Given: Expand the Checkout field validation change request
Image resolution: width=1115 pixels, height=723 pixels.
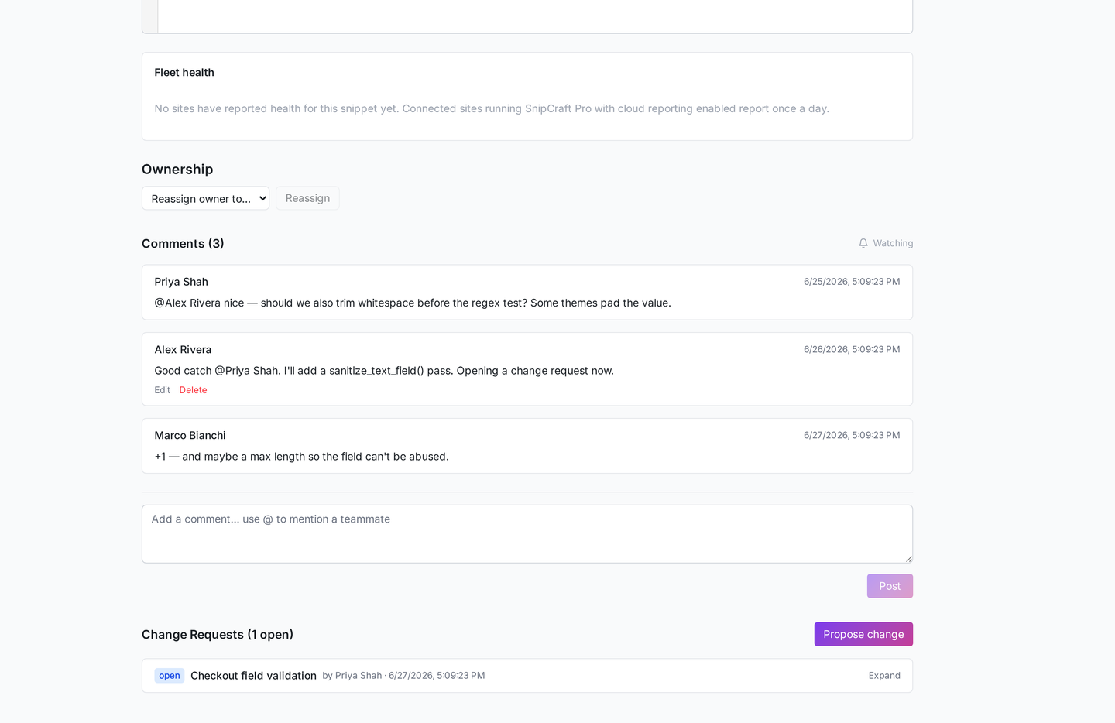Looking at the screenshot, I should click(884, 676).
